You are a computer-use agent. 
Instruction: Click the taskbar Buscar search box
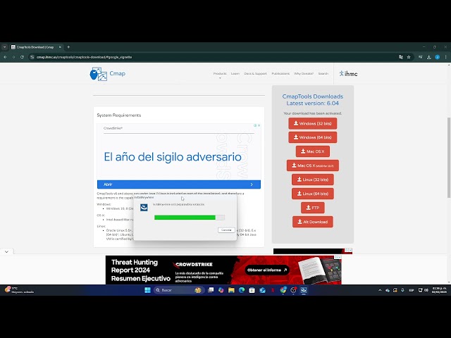179,290
